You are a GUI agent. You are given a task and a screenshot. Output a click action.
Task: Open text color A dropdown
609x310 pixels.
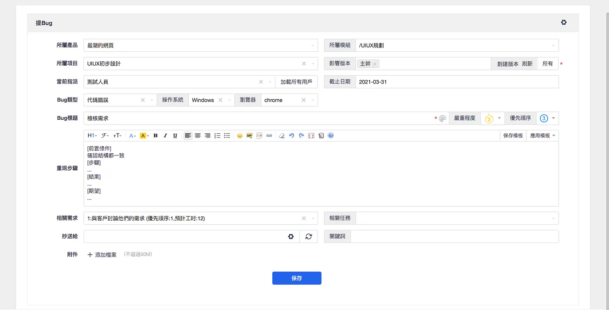click(x=133, y=136)
